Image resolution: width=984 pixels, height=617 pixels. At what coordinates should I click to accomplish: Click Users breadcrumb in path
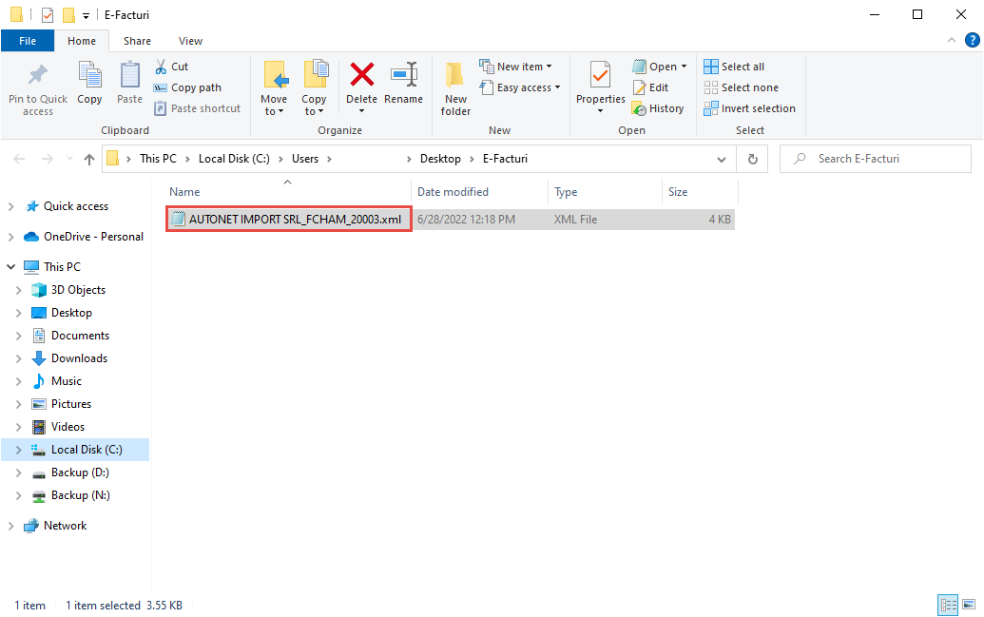305,159
